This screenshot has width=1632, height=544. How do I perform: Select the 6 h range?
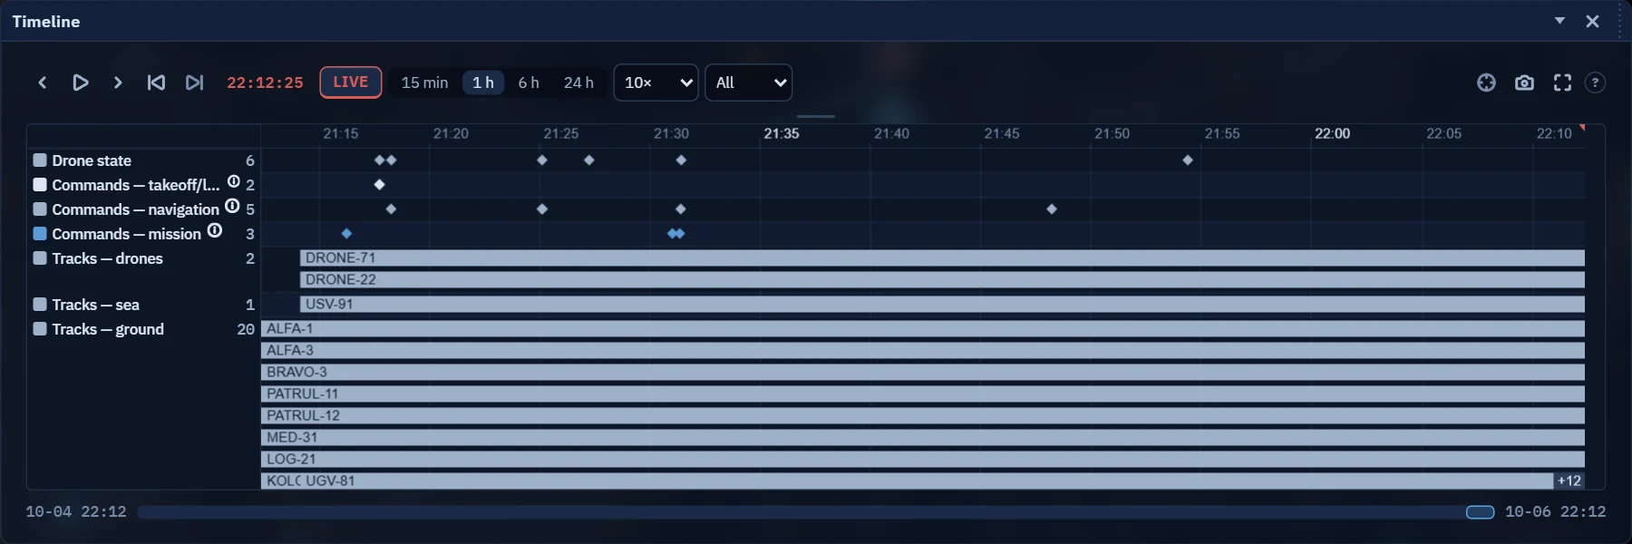[x=529, y=83]
